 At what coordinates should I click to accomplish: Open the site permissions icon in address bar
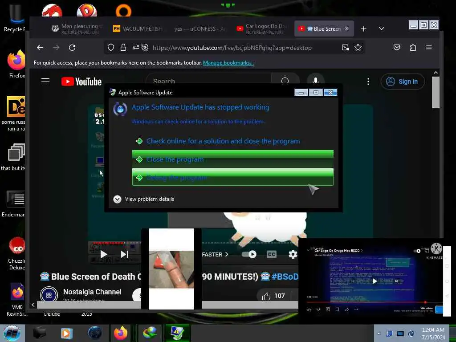[x=135, y=47]
